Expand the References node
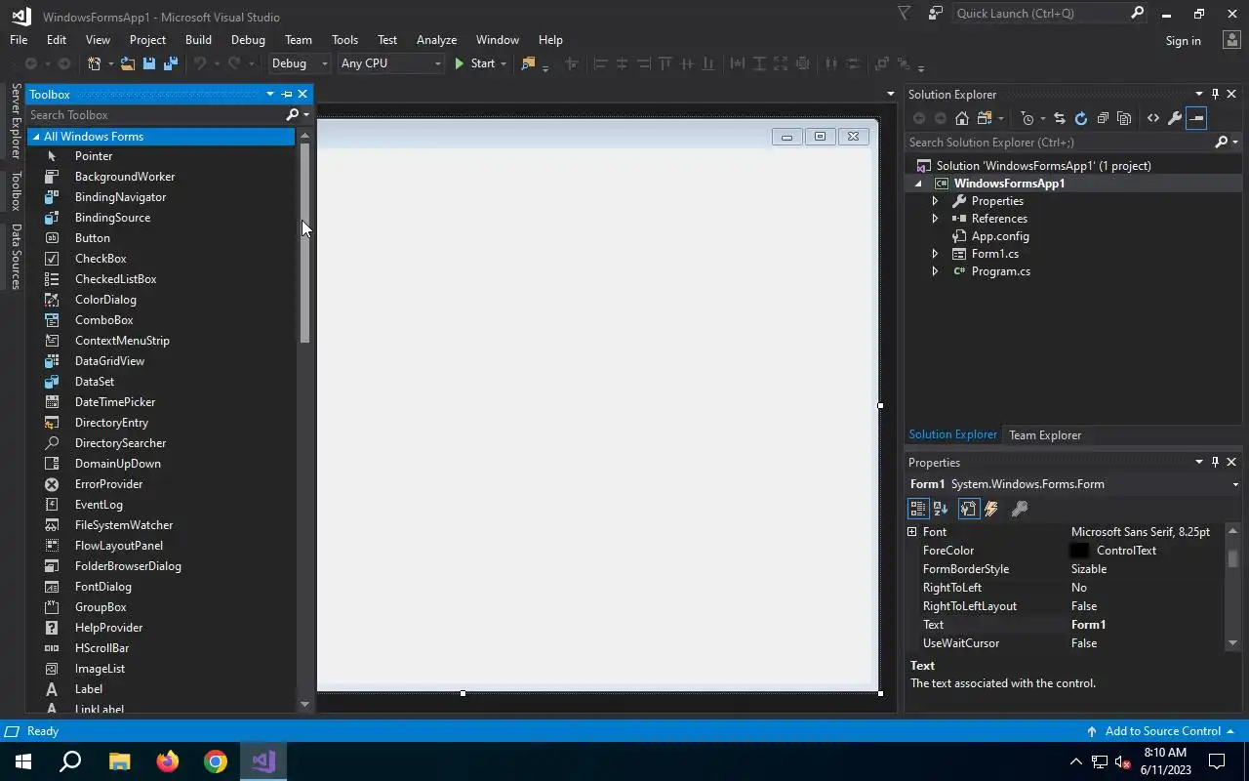The height and width of the screenshot is (781, 1249). click(x=935, y=219)
